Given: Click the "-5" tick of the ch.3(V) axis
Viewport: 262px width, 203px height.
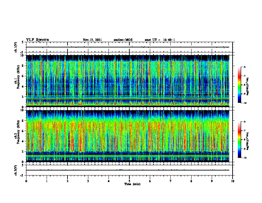Looking at the screenshot, I should pos(22,175).
